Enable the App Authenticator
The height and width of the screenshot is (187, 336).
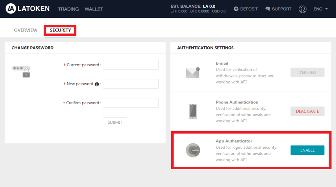[307, 150]
